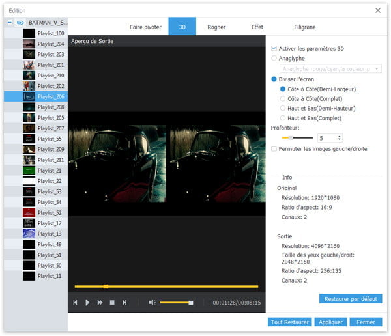Choose Haut et Bas(Demi-Hauteur) mode
The height and width of the screenshot is (336, 391).
(x=283, y=109)
